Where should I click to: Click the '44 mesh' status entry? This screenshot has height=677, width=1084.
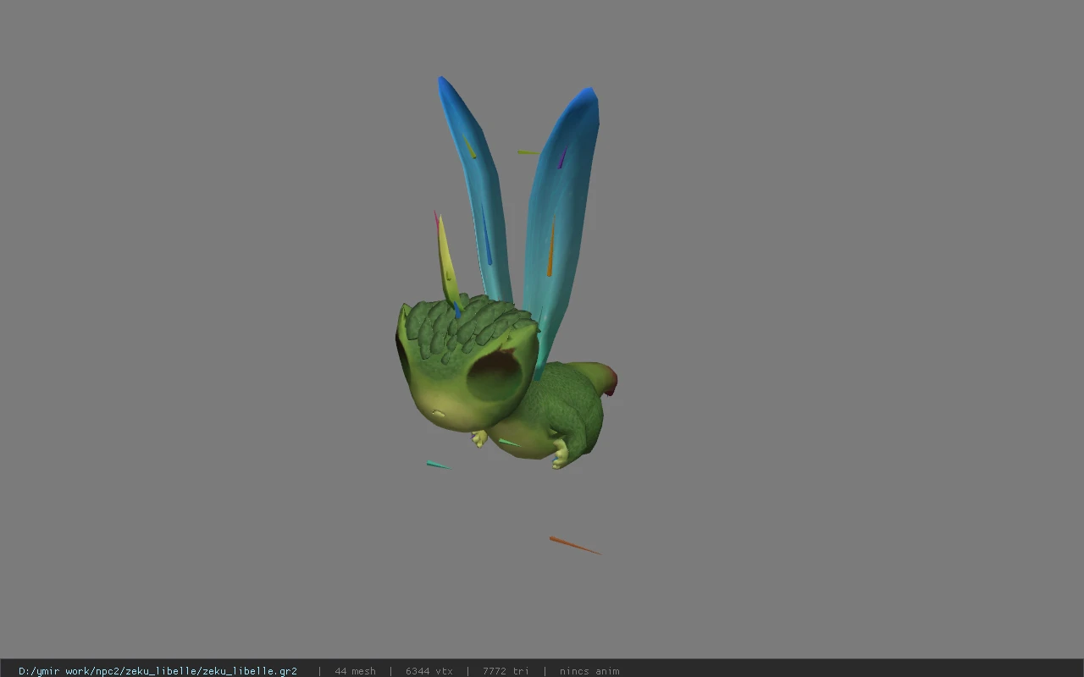(355, 671)
